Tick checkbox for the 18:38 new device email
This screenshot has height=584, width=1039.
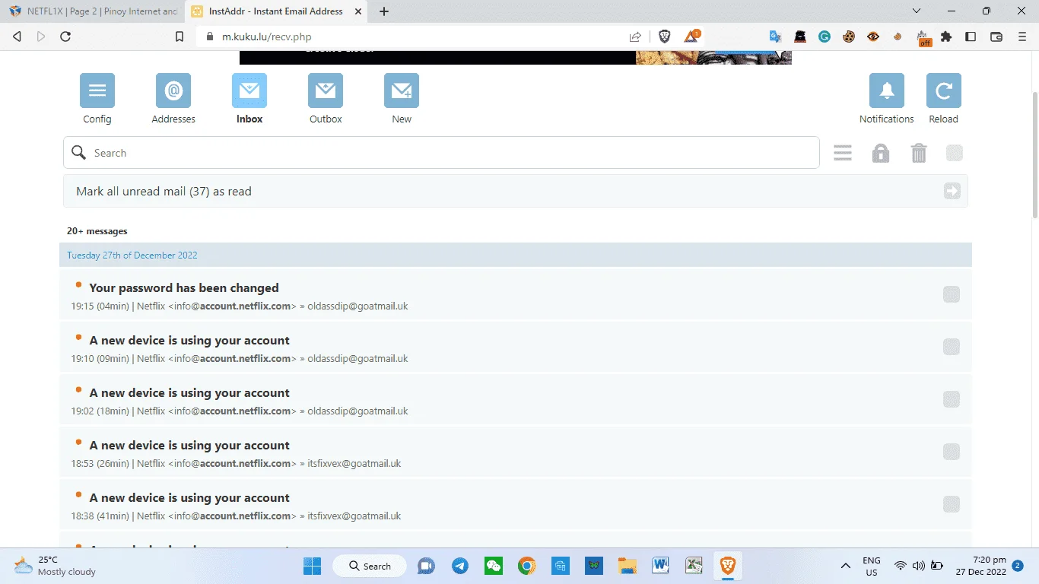[952, 504]
